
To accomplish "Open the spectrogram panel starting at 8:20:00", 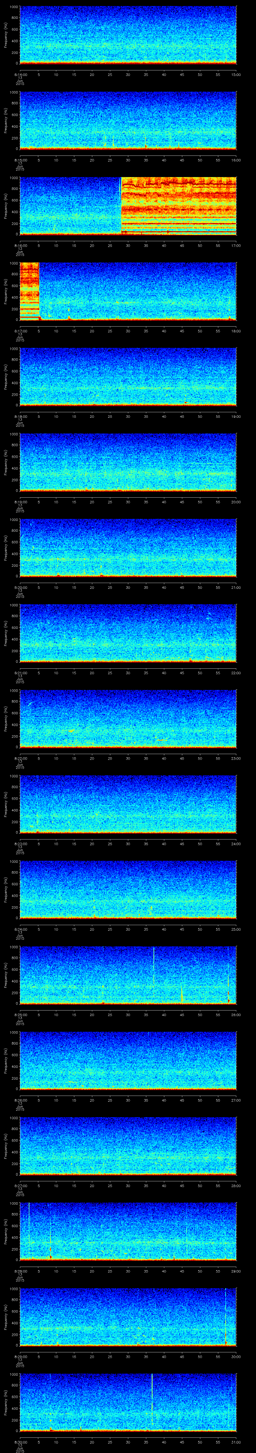I will (x=128, y=548).
